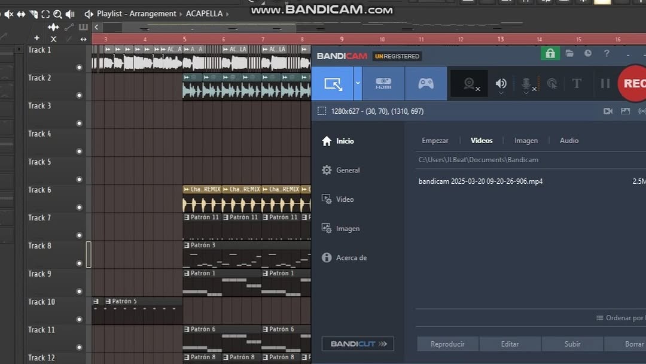Select Patrón 5 clip on Track 10

pos(143,310)
